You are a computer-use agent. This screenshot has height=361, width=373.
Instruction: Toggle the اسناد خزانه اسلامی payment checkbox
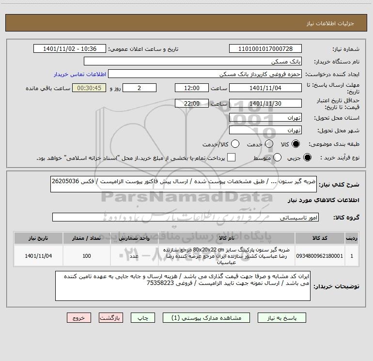(x=231, y=157)
